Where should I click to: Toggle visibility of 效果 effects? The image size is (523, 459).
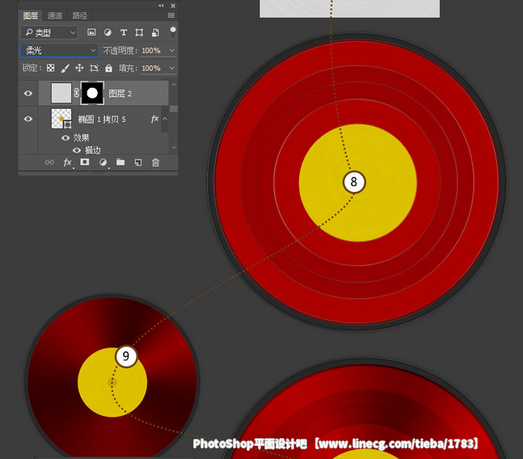[65, 137]
